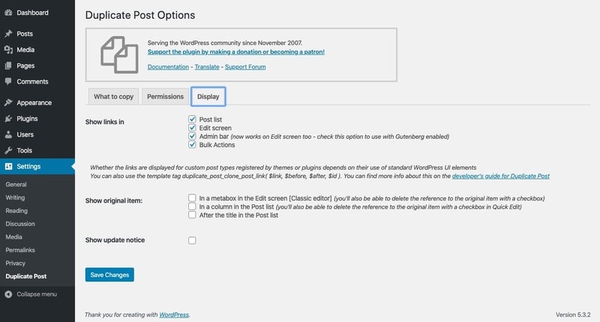Click the Appearance paintbrush icon
Screen dimensions: 600x322
8,103
